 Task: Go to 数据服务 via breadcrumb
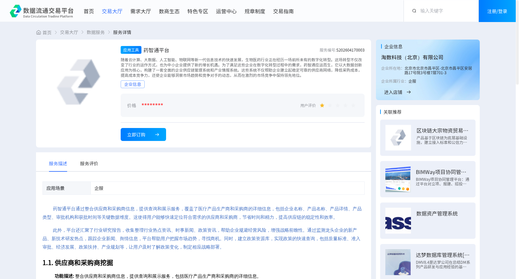(x=96, y=32)
